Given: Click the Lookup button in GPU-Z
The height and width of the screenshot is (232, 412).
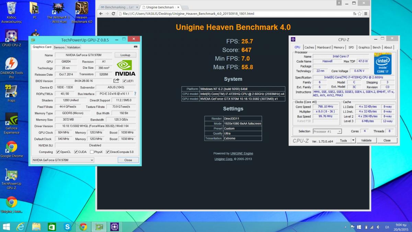Looking at the screenshot, I should coord(125,55).
